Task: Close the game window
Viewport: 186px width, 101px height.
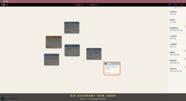Action: coord(184,2)
